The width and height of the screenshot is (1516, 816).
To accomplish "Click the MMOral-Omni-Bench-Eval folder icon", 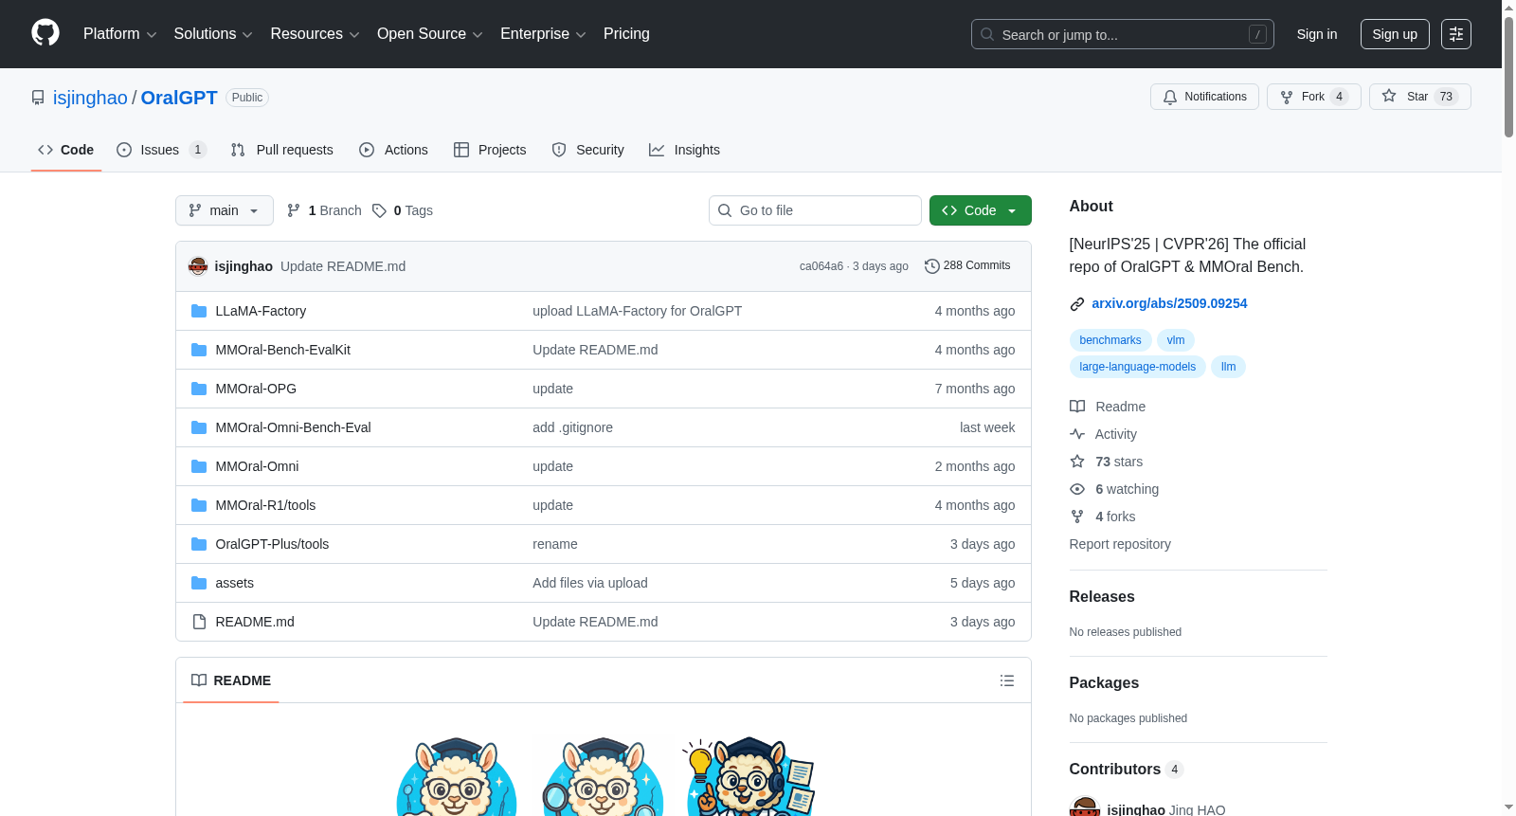I will pos(199,427).
